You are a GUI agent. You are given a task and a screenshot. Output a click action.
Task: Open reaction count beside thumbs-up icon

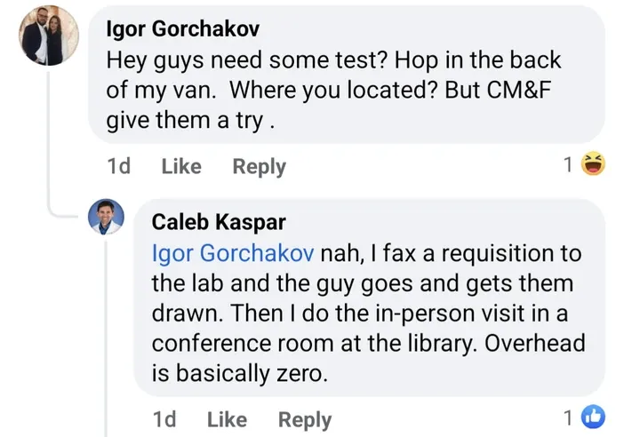(x=568, y=418)
